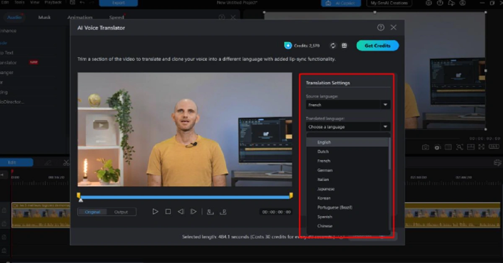
Task: Take a snapshot with the camera icon
Action: tap(425, 147)
